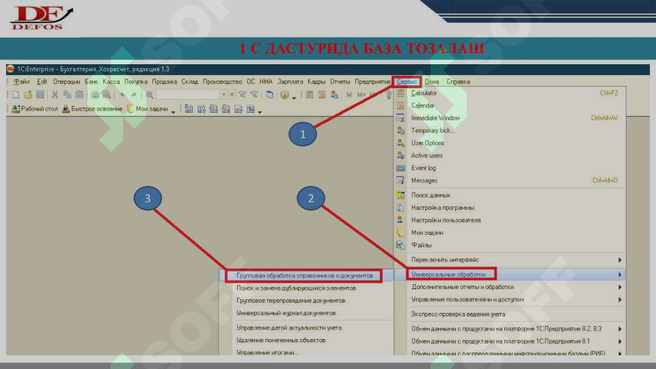This screenshot has height=369, width=656.
Task: Click the Help info icon in toolbar
Action: click(x=284, y=95)
